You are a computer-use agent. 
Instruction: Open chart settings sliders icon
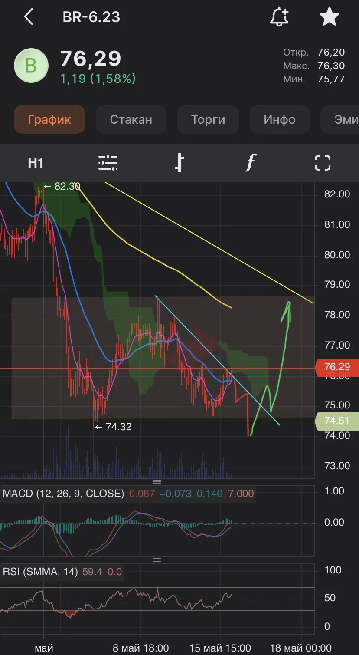(108, 163)
